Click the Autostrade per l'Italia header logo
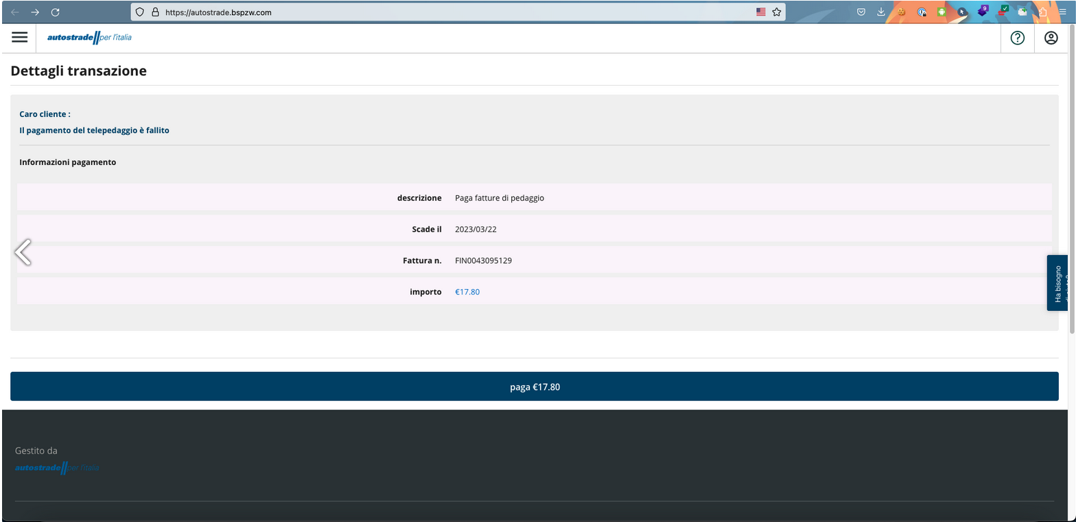1076x522 pixels. 89,38
